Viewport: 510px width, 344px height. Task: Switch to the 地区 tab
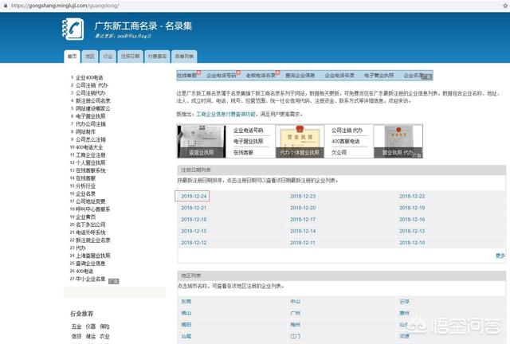tap(90, 57)
